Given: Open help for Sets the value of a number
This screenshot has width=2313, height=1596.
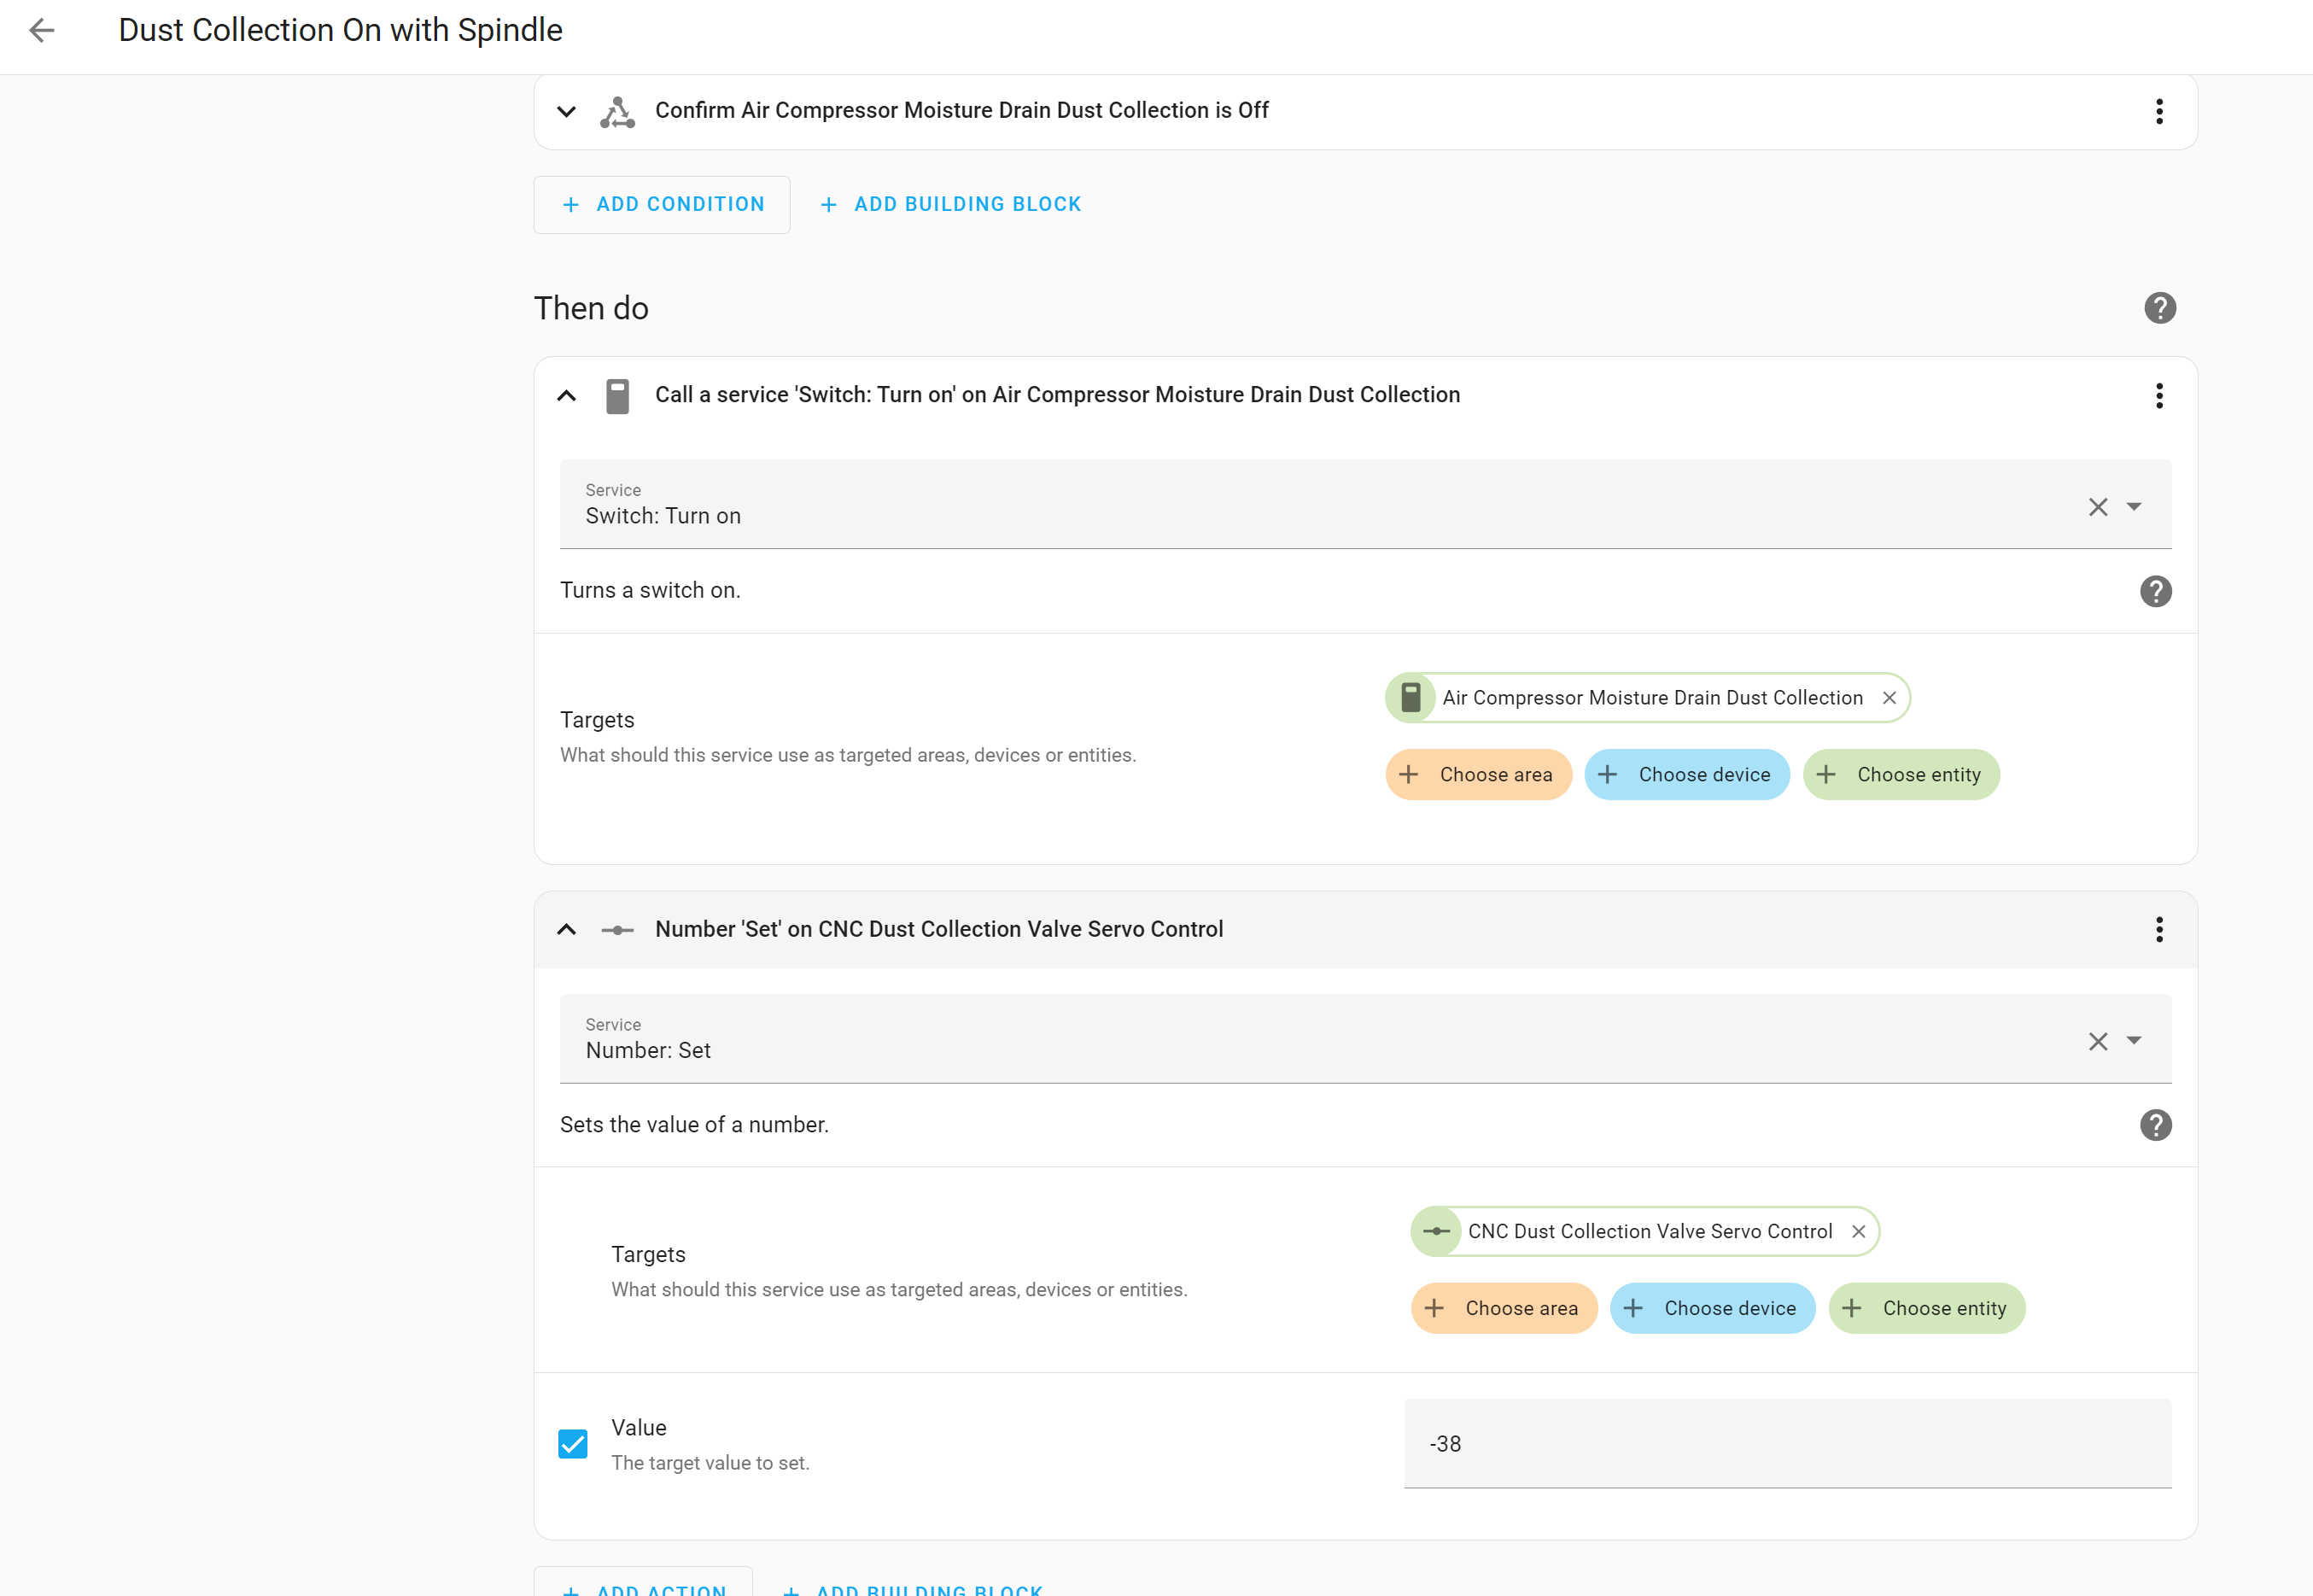Looking at the screenshot, I should tap(2155, 1125).
